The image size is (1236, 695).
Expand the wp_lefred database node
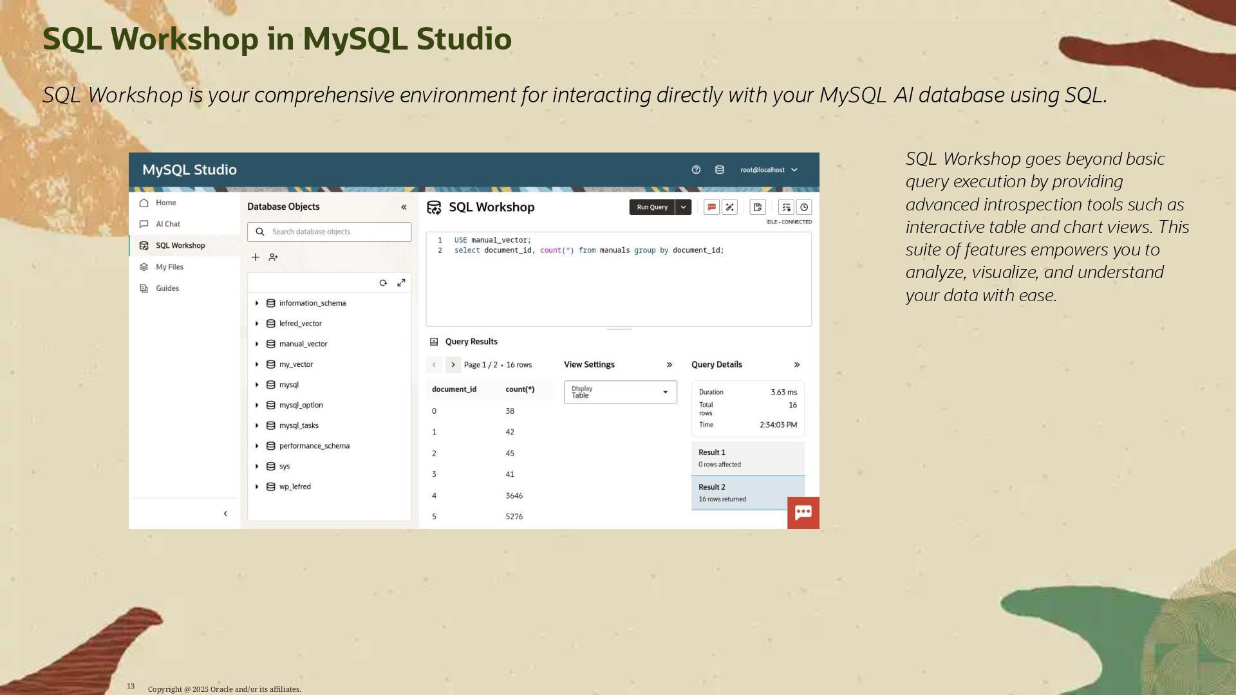click(257, 487)
